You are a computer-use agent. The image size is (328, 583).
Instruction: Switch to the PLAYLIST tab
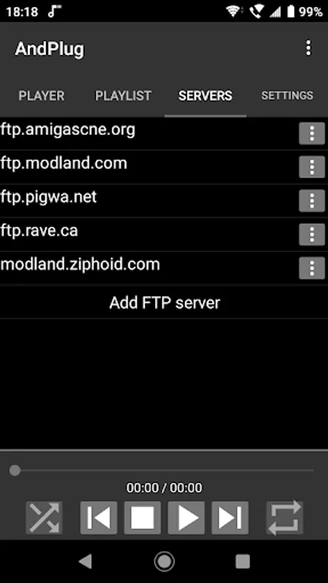(x=123, y=96)
